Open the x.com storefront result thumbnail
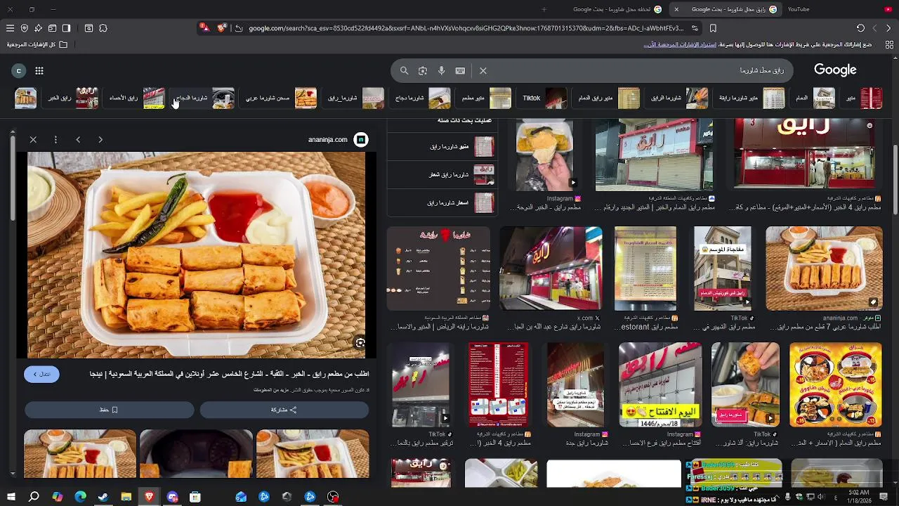Screen dimensions: 899x506 [x=551, y=268]
